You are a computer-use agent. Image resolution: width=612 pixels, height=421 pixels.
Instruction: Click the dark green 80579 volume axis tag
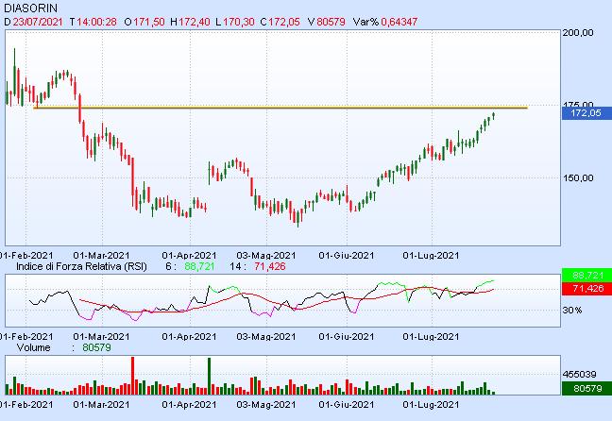click(x=586, y=388)
